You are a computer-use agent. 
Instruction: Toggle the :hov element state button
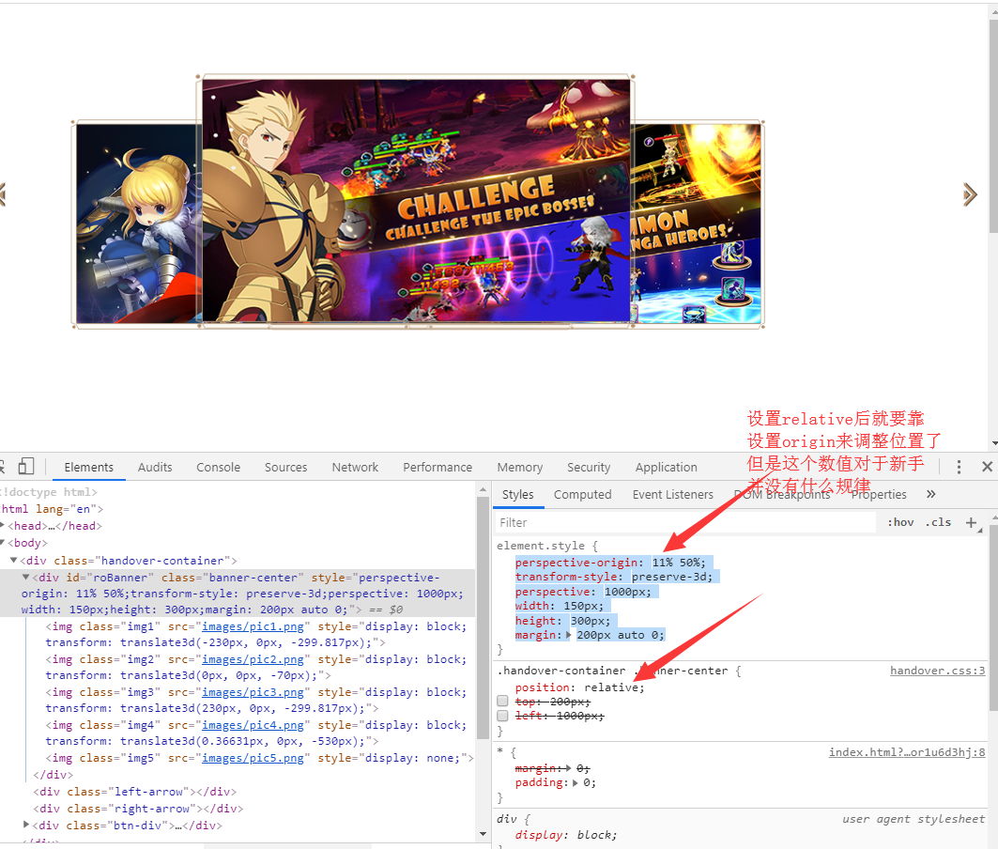point(900,522)
